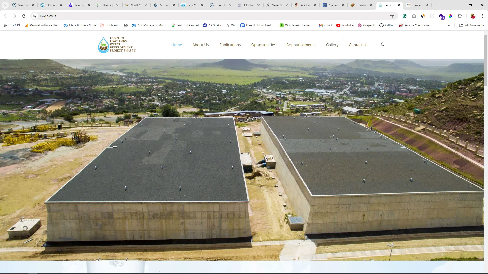Open a new tab with plus button
Image resolution: width=488 pixels, height=274 pixels.
[x=436, y=5]
